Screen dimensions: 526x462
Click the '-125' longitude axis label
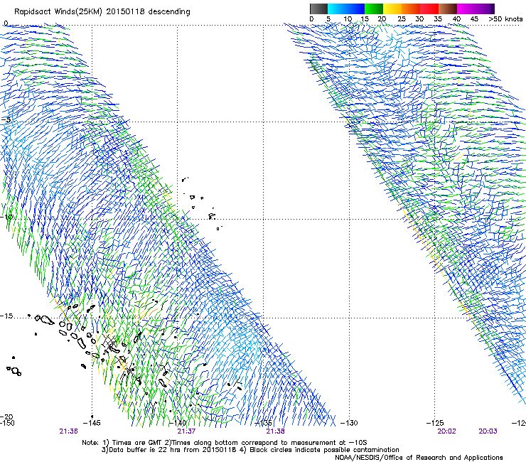(435, 423)
